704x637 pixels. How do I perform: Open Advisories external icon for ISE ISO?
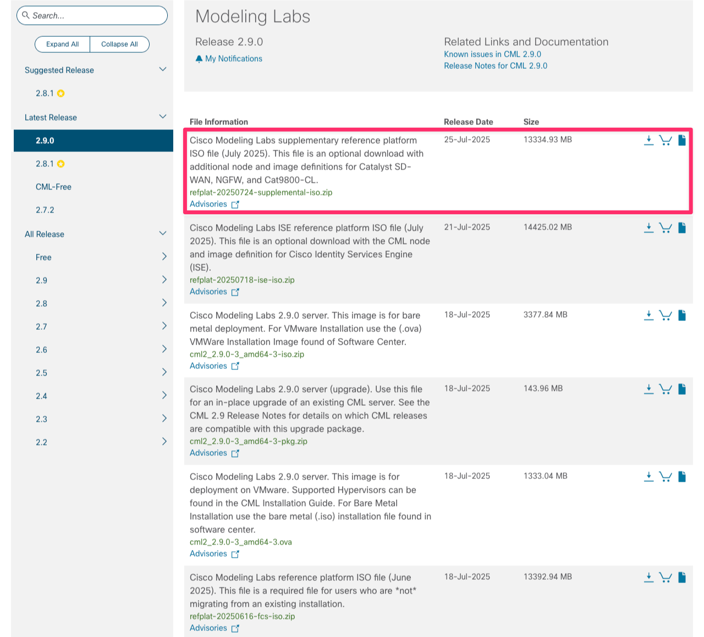pyautogui.click(x=235, y=292)
